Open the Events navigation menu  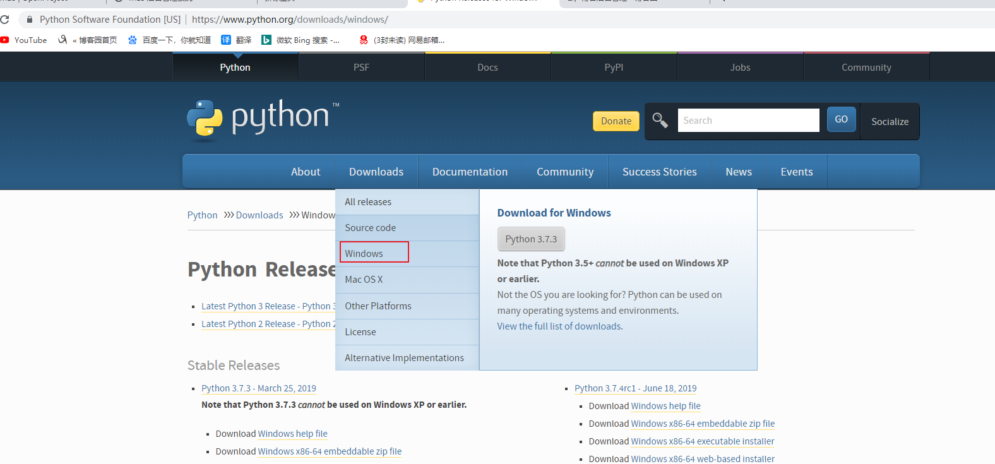click(797, 172)
